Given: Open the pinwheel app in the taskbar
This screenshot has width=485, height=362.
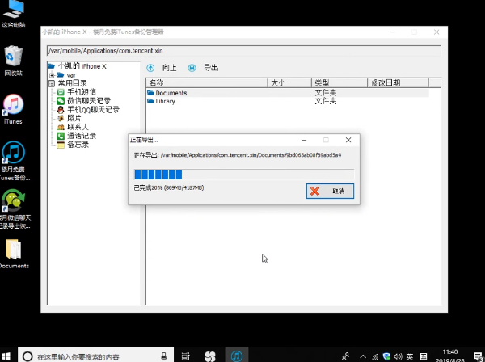Looking at the screenshot, I should click(210, 356).
